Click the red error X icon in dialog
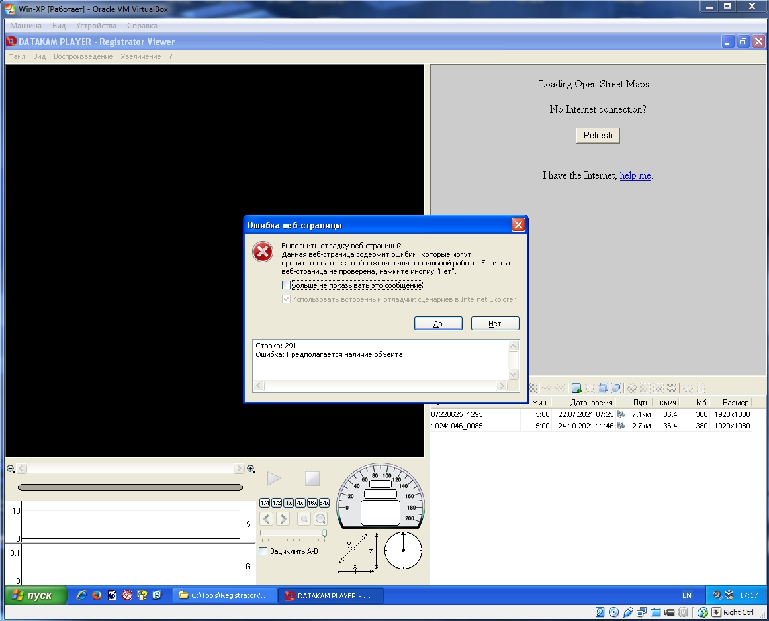Image resolution: width=769 pixels, height=621 pixels. pos(263,252)
